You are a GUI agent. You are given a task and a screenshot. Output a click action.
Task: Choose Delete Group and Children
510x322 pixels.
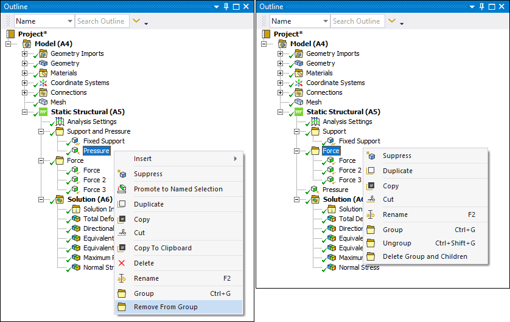click(x=426, y=256)
